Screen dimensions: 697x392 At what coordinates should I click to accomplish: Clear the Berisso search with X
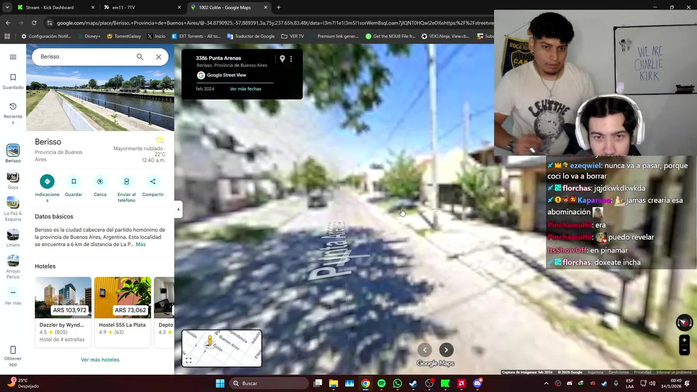click(158, 57)
